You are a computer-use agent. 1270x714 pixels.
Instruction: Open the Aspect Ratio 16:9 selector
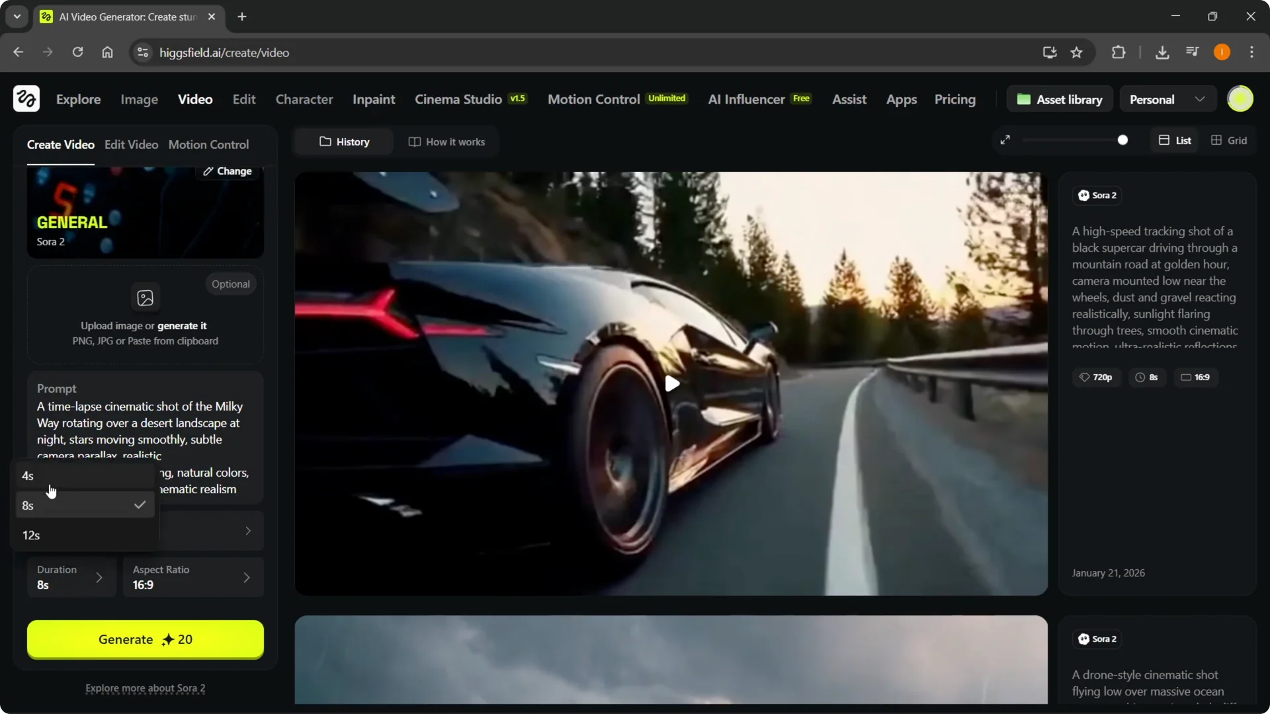(x=192, y=577)
